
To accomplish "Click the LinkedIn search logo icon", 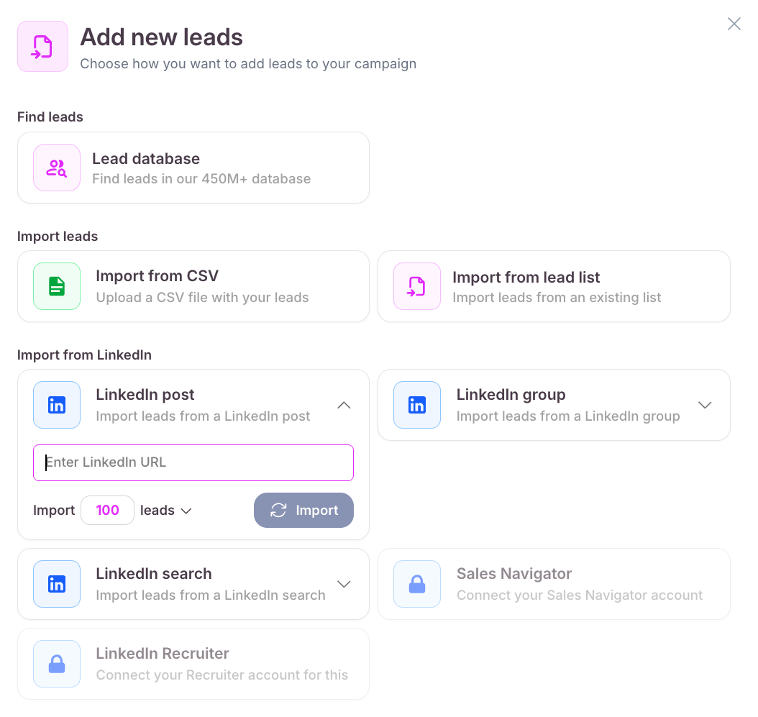I will [x=57, y=584].
